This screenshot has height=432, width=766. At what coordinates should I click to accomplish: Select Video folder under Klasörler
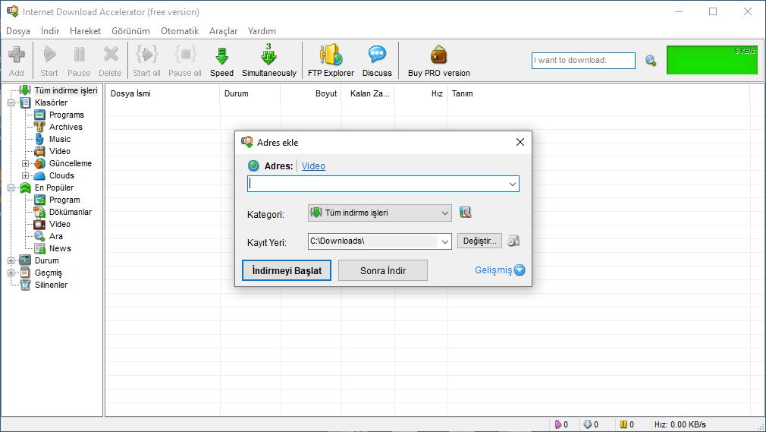[60, 151]
